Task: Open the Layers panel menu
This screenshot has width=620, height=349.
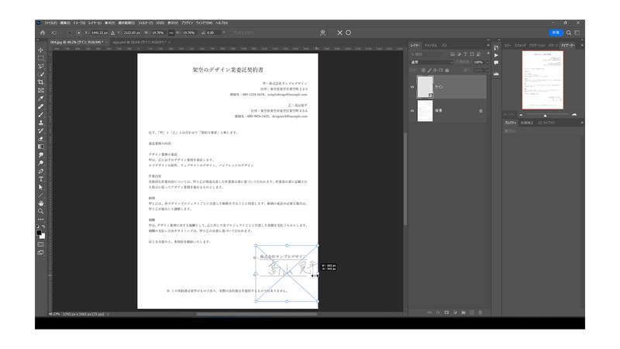Action: [488, 45]
